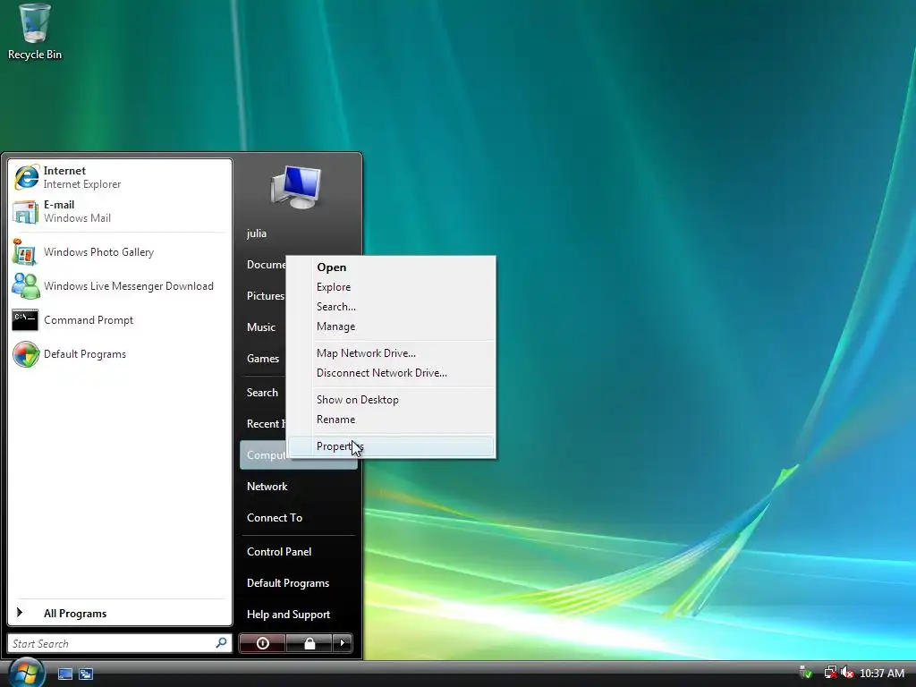The height and width of the screenshot is (687, 916).
Task: Open Pictures in Start menu
Action: click(x=265, y=295)
